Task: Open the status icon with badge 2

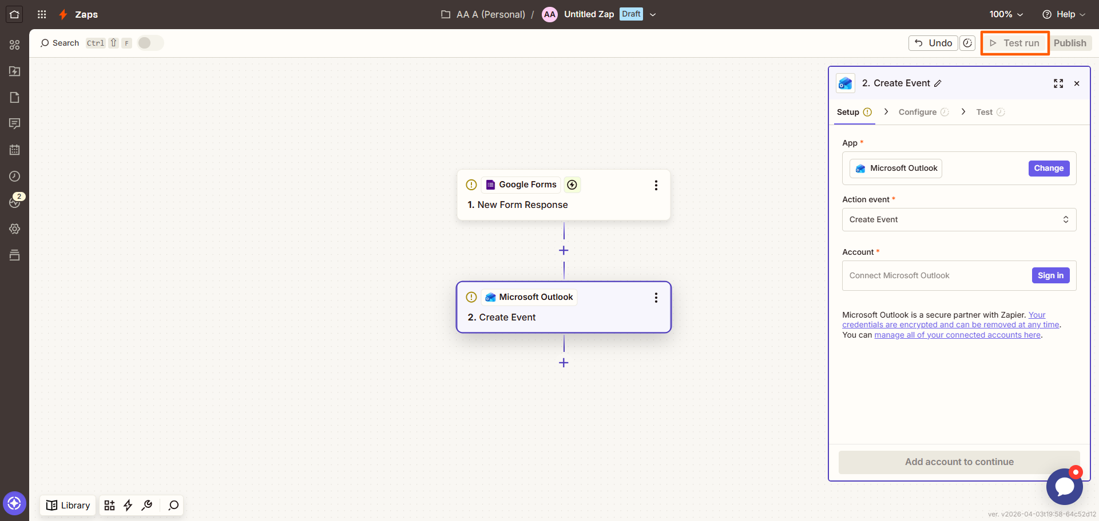Action: (x=15, y=202)
